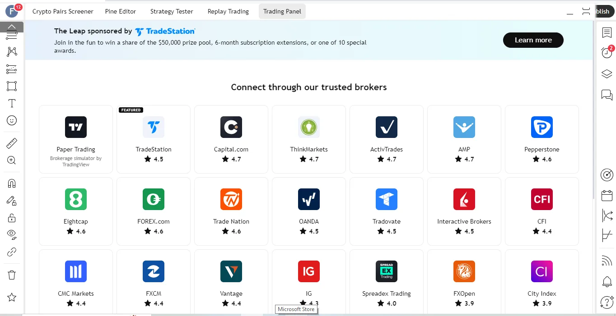
Task: Choose the FXOpen broker card
Action: point(464,282)
